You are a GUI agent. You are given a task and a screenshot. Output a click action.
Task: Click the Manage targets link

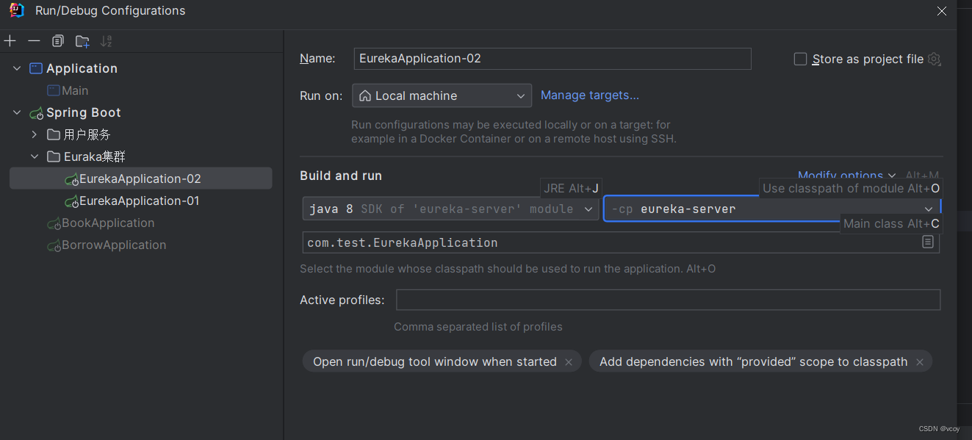(590, 95)
